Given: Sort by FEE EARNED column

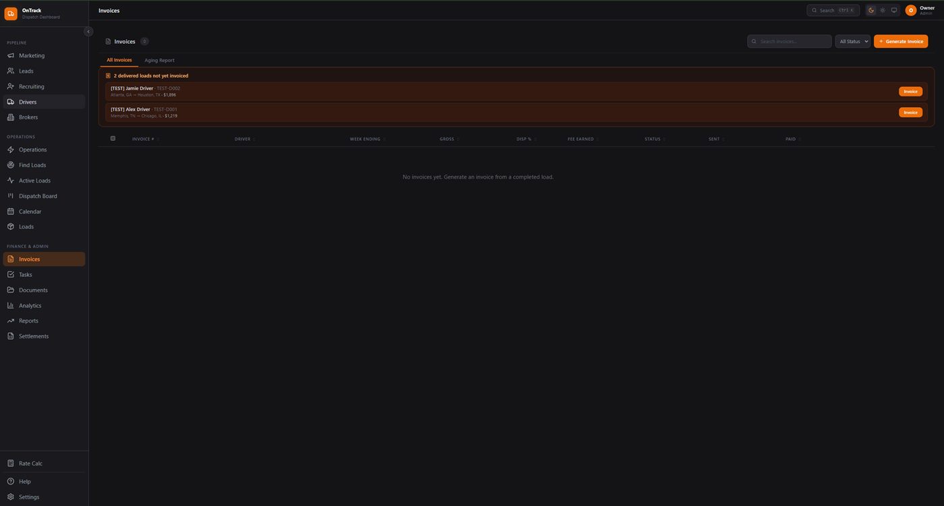Looking at the screenshot, I should point(583,139).
